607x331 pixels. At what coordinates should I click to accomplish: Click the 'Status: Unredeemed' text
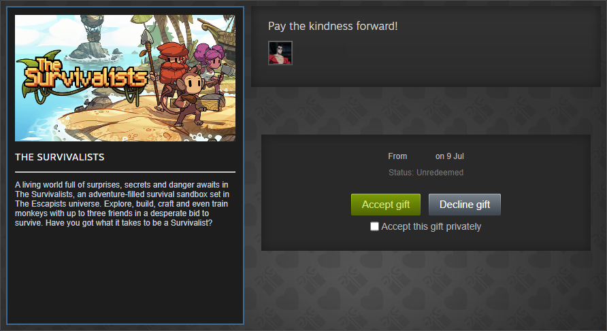click(x=426, y=173)
